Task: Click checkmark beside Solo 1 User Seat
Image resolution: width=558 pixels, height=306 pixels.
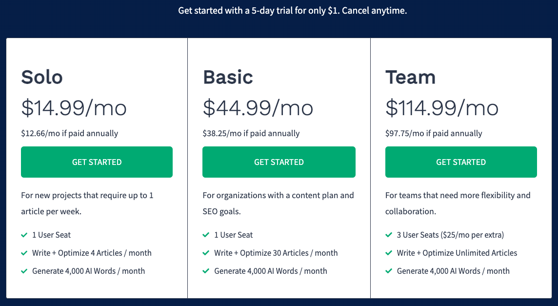Action: point(24,235)
